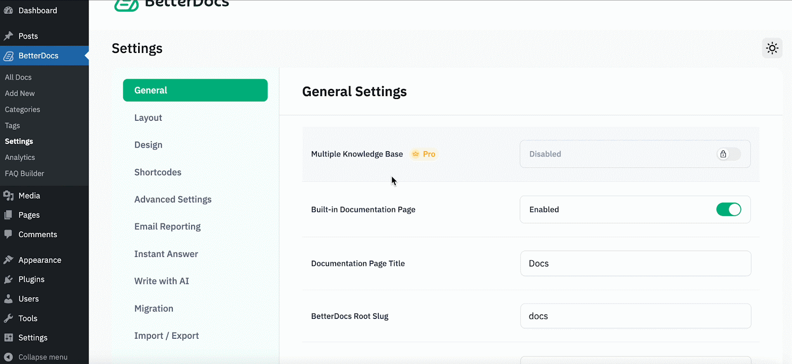Switch to the Layout tab

148,118
